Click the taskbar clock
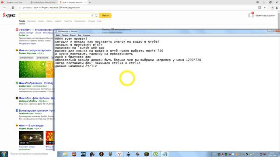This screenshot has height=157, width=280. click(x=273, y=154)
